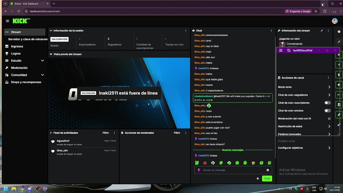Click Nuevos mensajes to jump to latest
The height and width of the screenshot is (193, 343).
233,150
